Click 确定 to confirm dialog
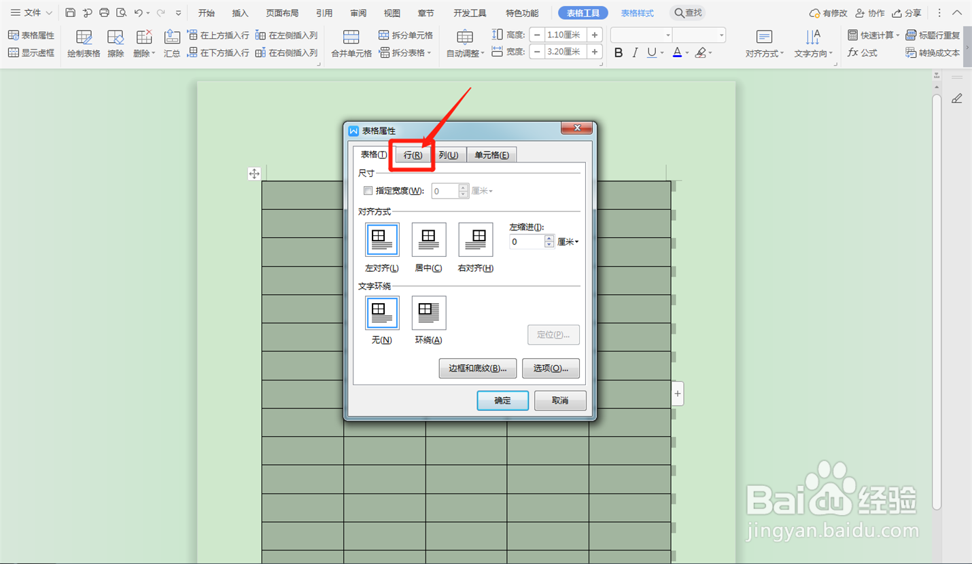Image resolution: width=972 pixels, height=564 pixels. pos(503,400)
